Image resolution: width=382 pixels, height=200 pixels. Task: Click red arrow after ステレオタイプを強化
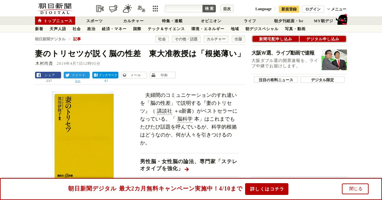[187, 169]
